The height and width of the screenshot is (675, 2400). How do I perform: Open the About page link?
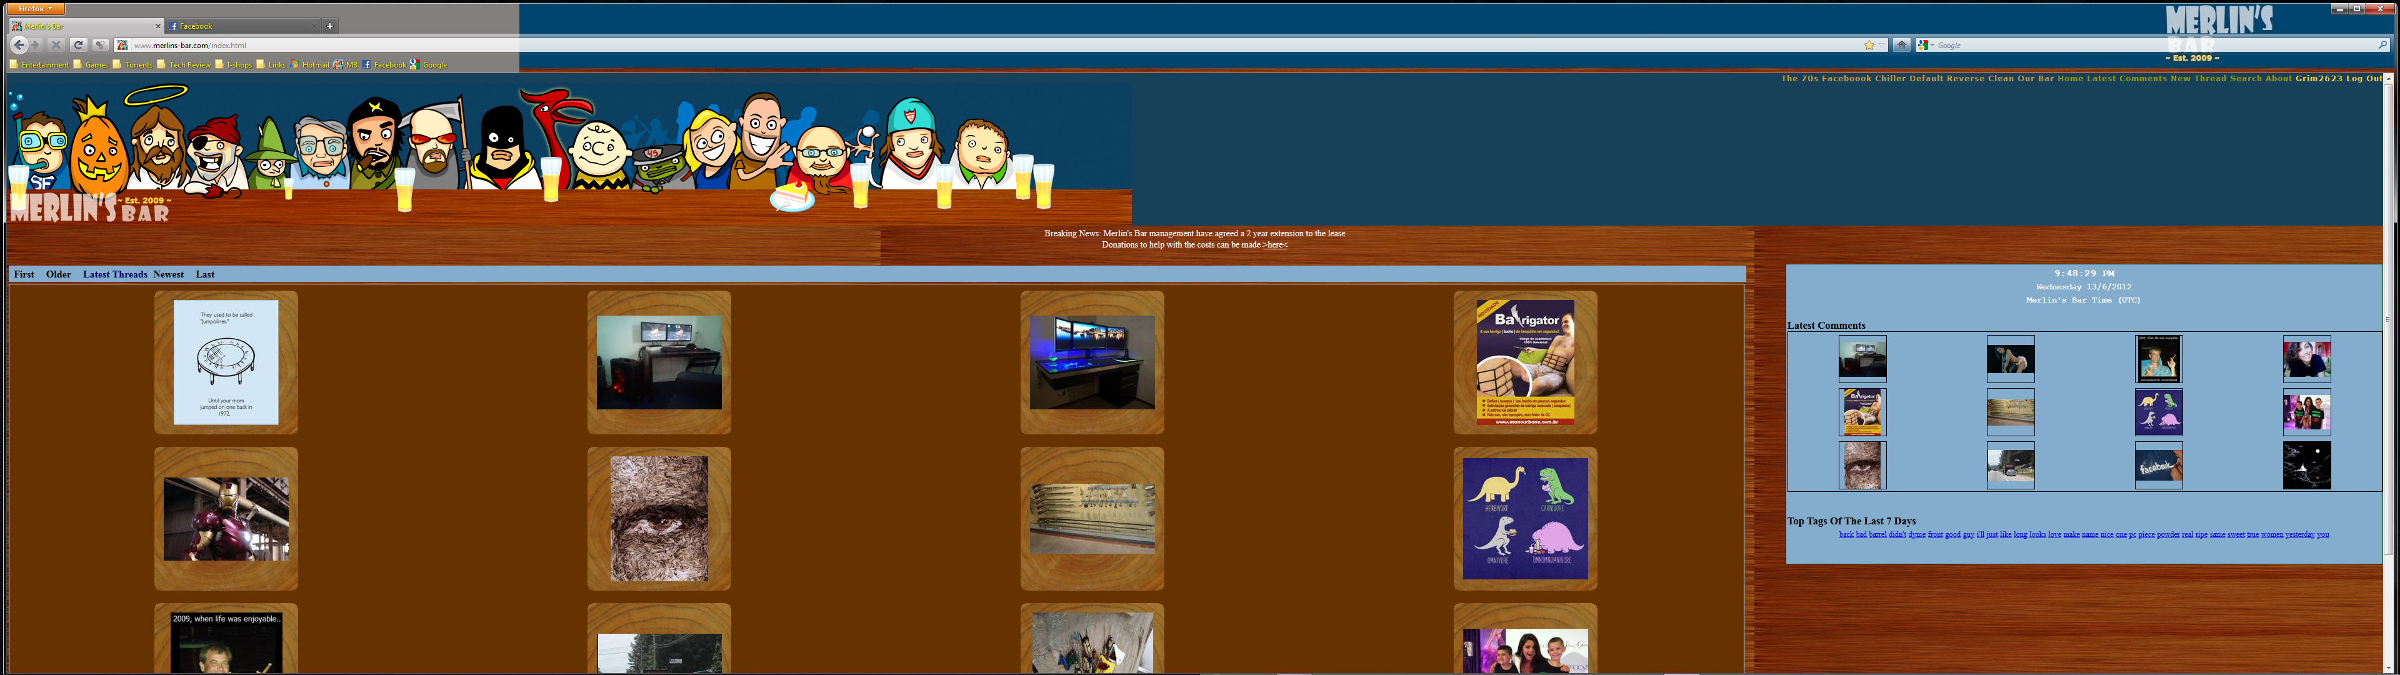(x=2279, y=78)
